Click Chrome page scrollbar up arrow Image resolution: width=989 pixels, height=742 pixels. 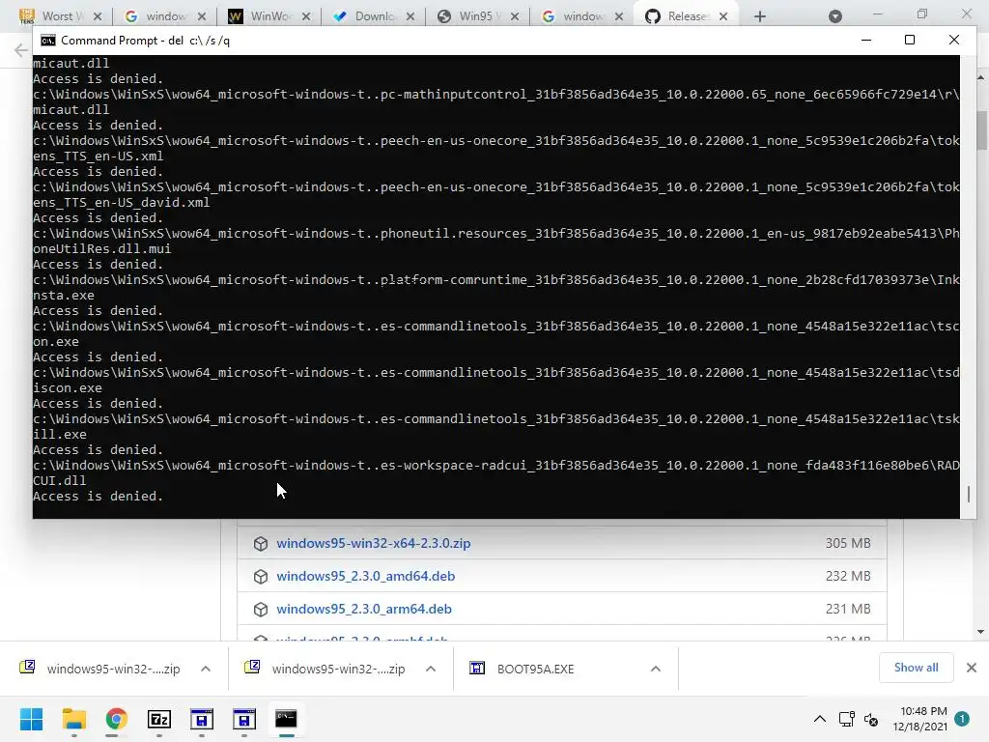[981, 77]
